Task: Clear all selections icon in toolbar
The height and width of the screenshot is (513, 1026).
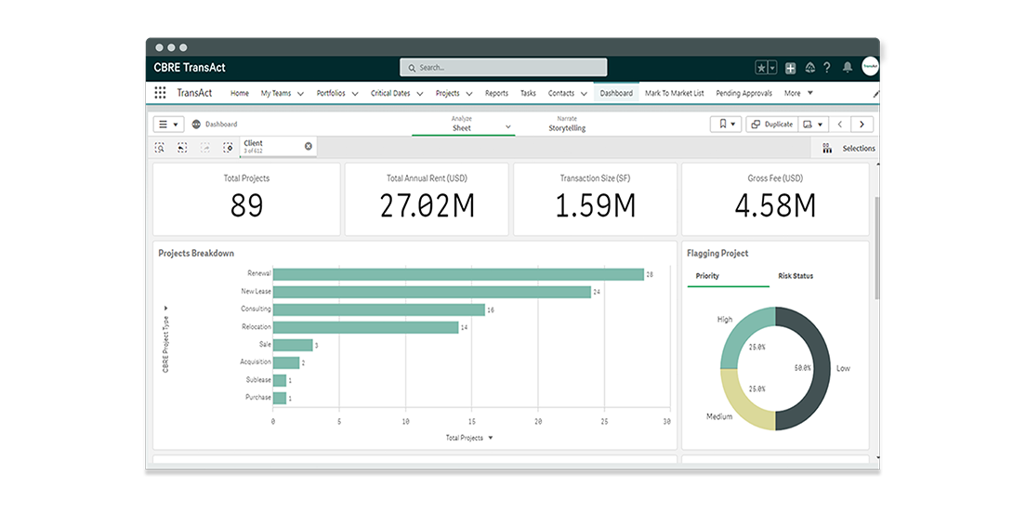Action: click(x=228, y=147)
